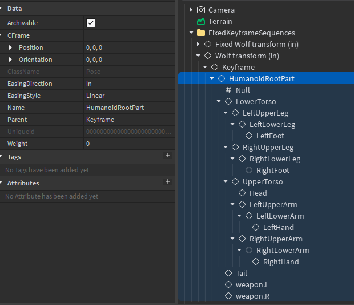Image resolution: width=354 pixels, height=305 pixels.
Task: Edit the Weight value field
Action: click(129, 144)
